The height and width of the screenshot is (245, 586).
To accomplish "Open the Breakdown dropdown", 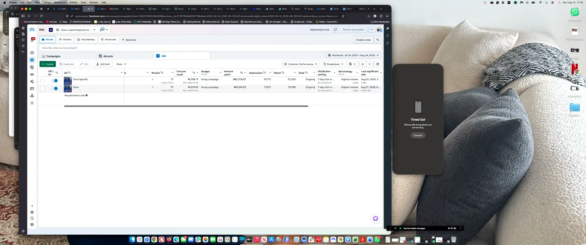I will pyautogui.click(x=333, y=64).
